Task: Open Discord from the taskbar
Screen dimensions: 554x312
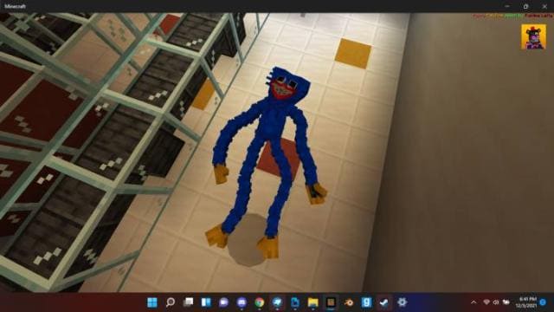Action: tap(242, 302)
